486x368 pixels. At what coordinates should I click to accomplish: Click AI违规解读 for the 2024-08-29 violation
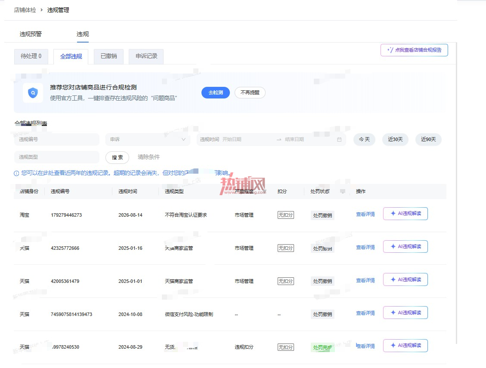click(x=406, y=346)
